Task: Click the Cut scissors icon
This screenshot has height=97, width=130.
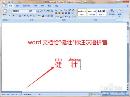Action: 9,10
